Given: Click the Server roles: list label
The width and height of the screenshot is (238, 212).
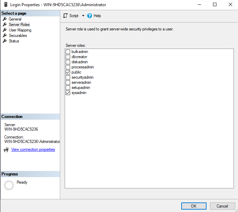Looking at the screenshot, I should pos(76,45).
